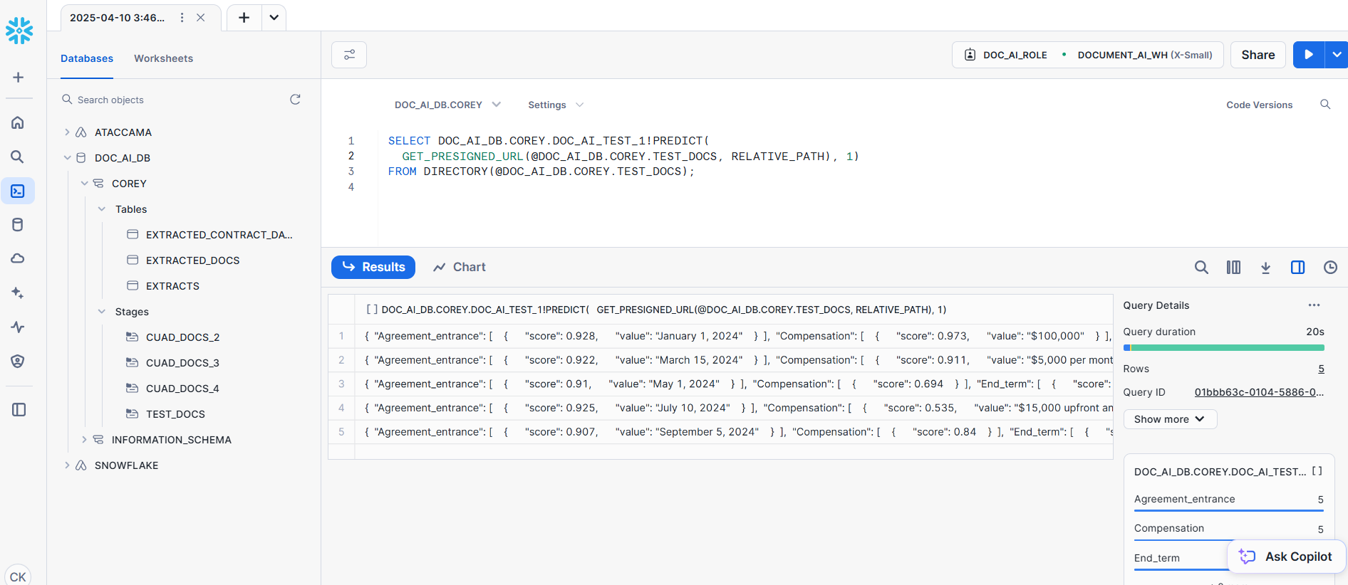
Task: Open the Data database sidebar icon
Action: tap(18, 225)
